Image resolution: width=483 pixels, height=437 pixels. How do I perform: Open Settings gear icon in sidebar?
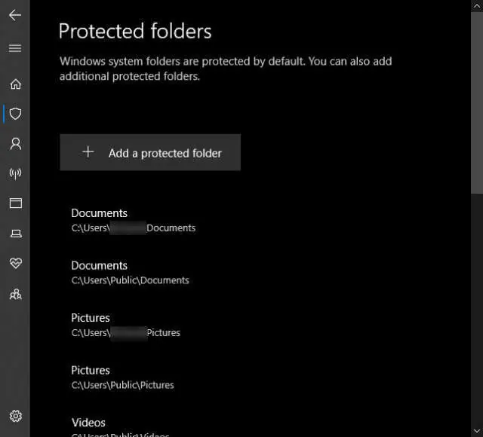click(15, 416)
